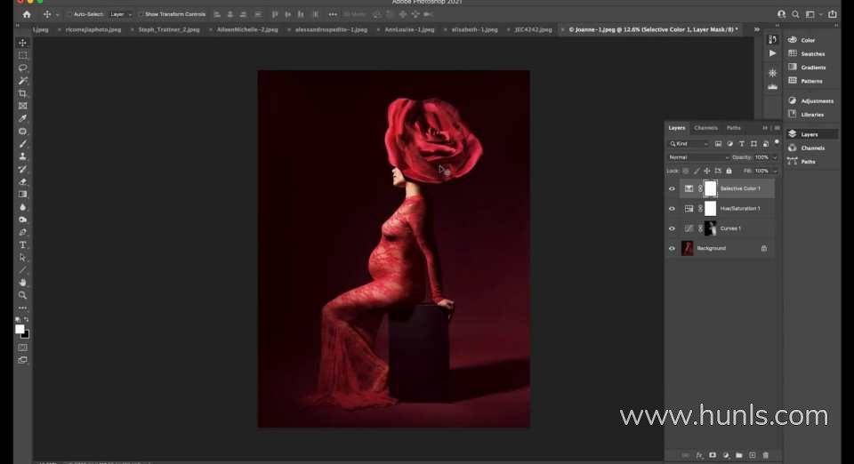Create new group folder icon
Image resolution: width=854 pixels, height=464 pixels.
tap(738, 455)
